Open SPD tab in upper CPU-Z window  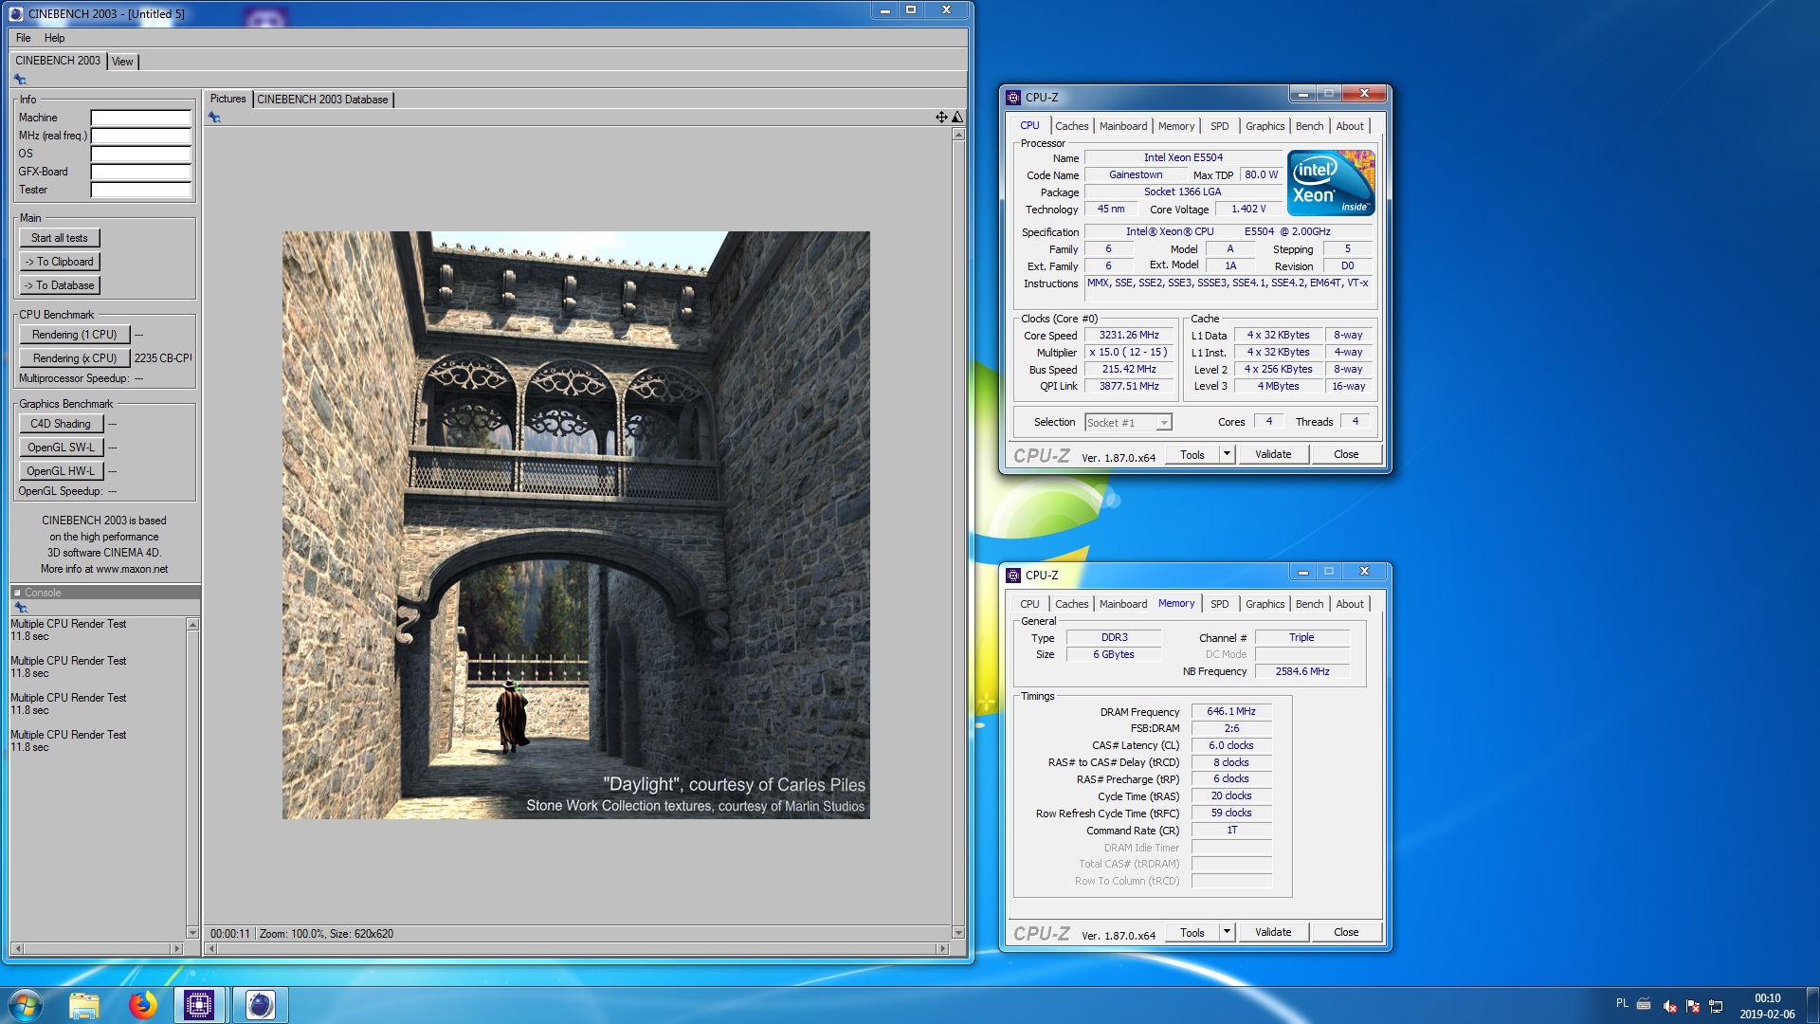[1220, 126]
